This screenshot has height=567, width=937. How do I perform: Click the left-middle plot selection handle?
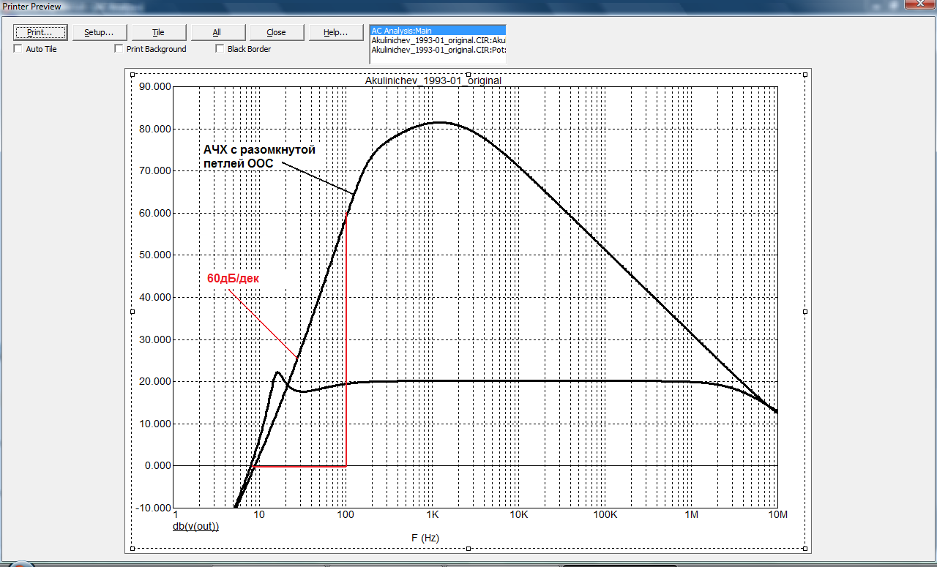132,312
